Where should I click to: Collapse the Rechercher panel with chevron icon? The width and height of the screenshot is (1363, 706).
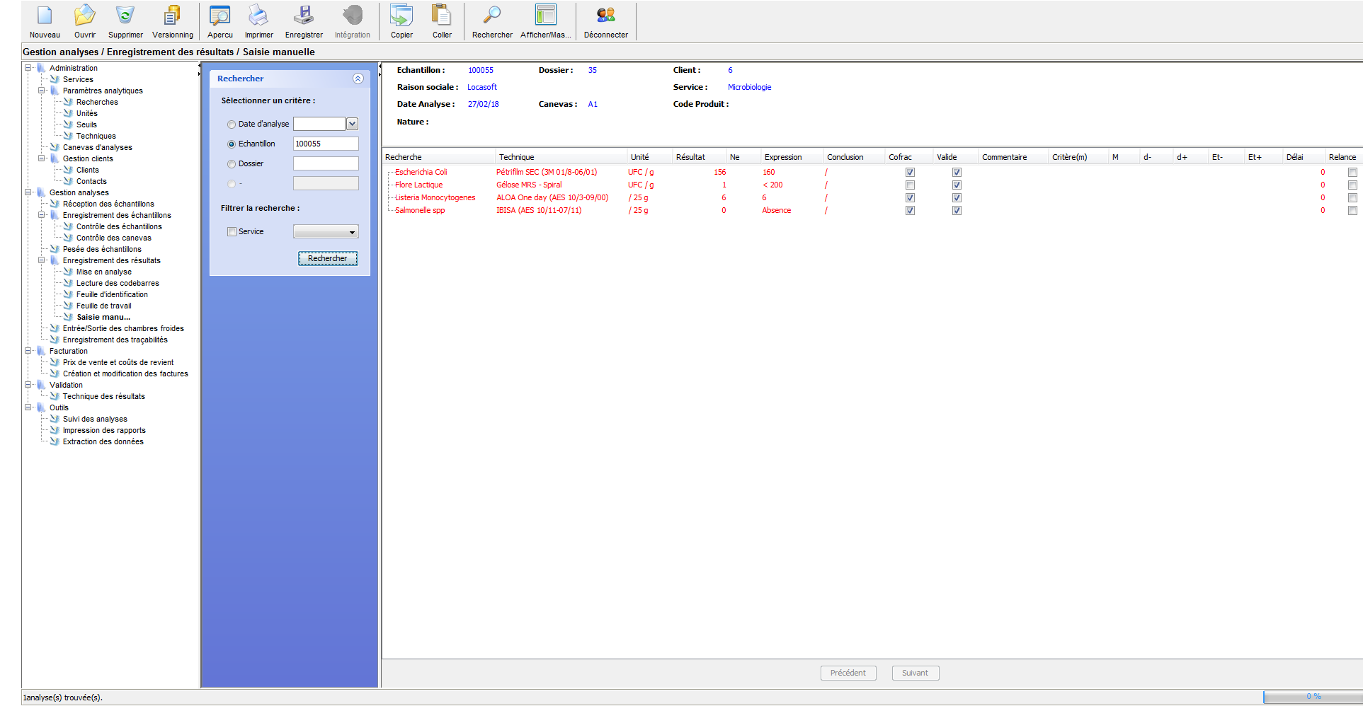click(x=358, y=79)
